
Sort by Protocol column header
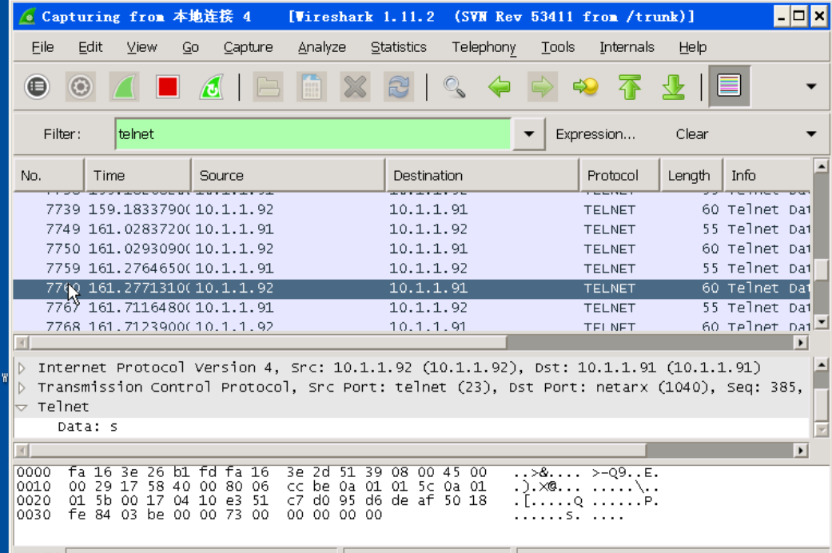pos(619,175)
